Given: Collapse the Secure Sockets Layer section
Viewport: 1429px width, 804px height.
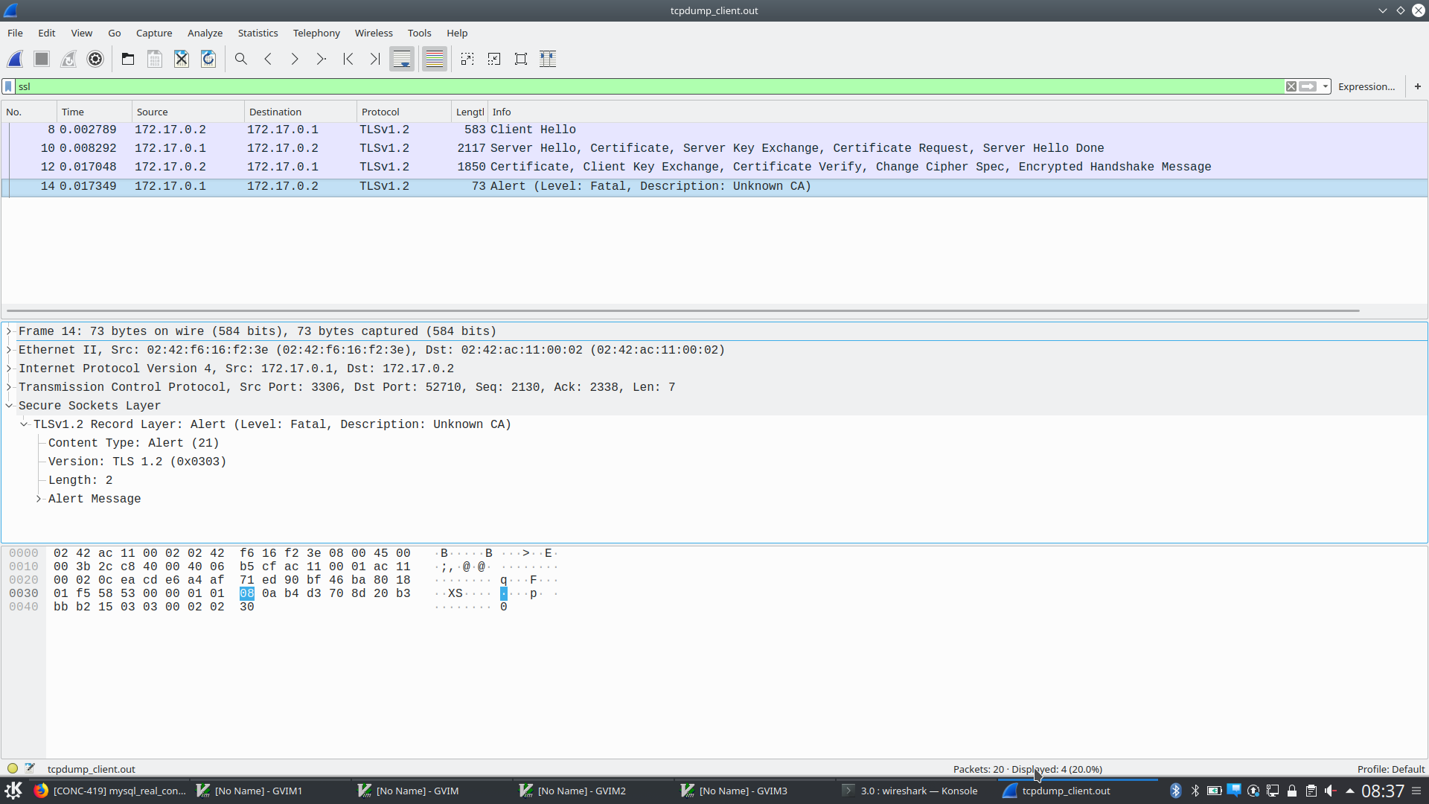Looking at the screenshot, I should [10, 406].
